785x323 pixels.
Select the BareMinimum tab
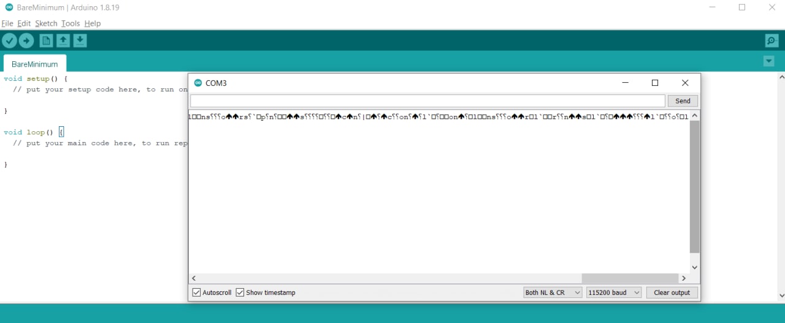[x=35, y=64]
